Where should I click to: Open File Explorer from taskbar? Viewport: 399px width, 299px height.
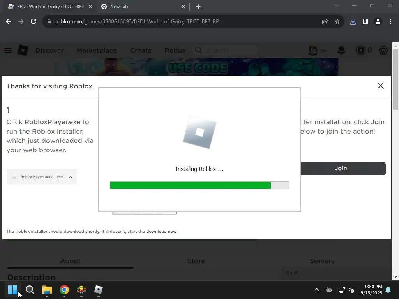click(47, 290)
